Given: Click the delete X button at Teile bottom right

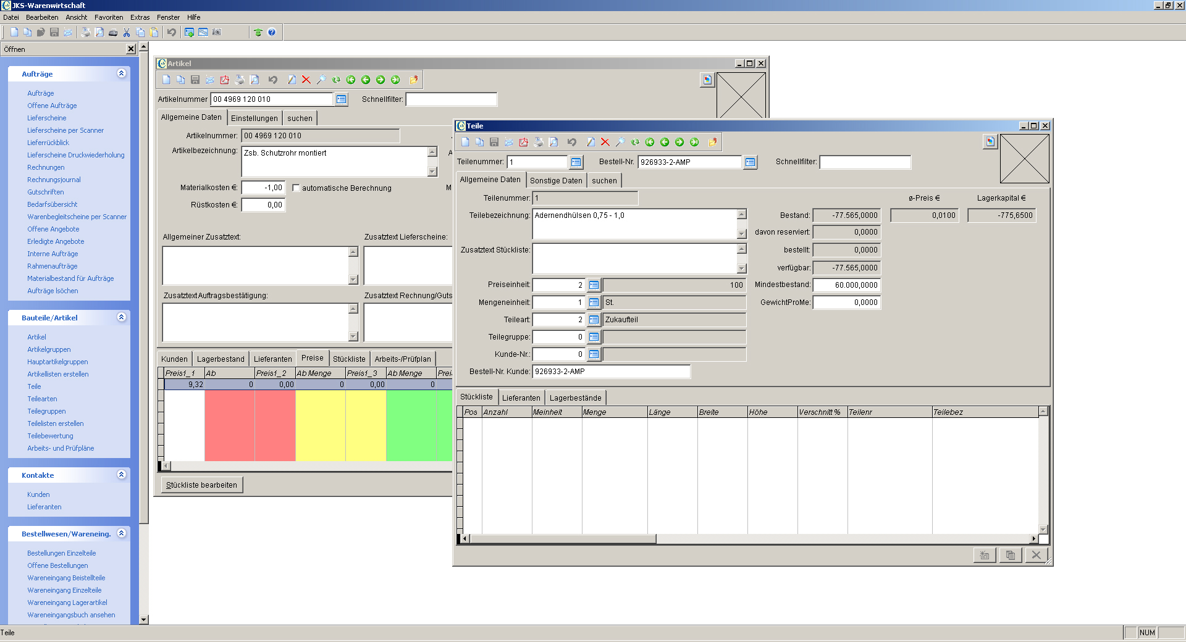Looking at the screenshot, I should coord(1036,555).
